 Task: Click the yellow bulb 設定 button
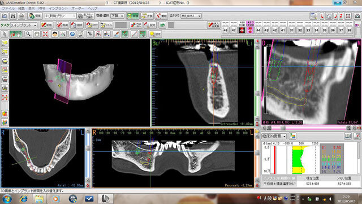pos(155,34)
